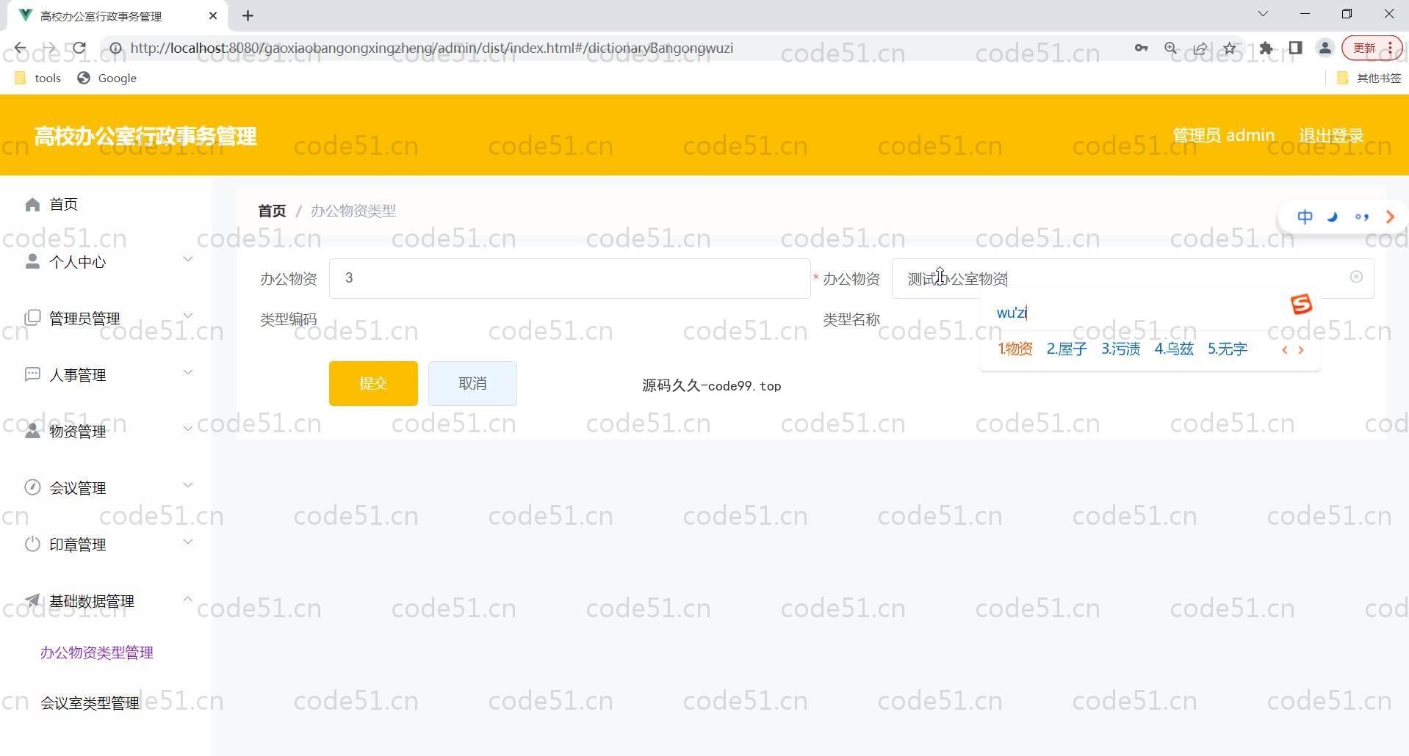Click the browser back arrow

pos(20,48)
